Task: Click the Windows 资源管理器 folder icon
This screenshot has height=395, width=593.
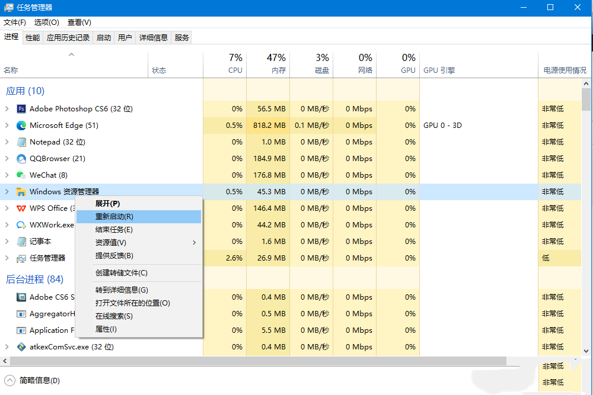Action: coord(20,191)
